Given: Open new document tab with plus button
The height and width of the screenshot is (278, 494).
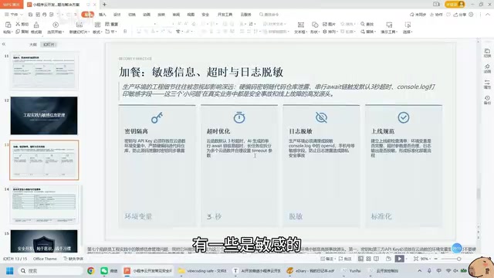Looking at the screenshot, I should [x=104, y=5].
